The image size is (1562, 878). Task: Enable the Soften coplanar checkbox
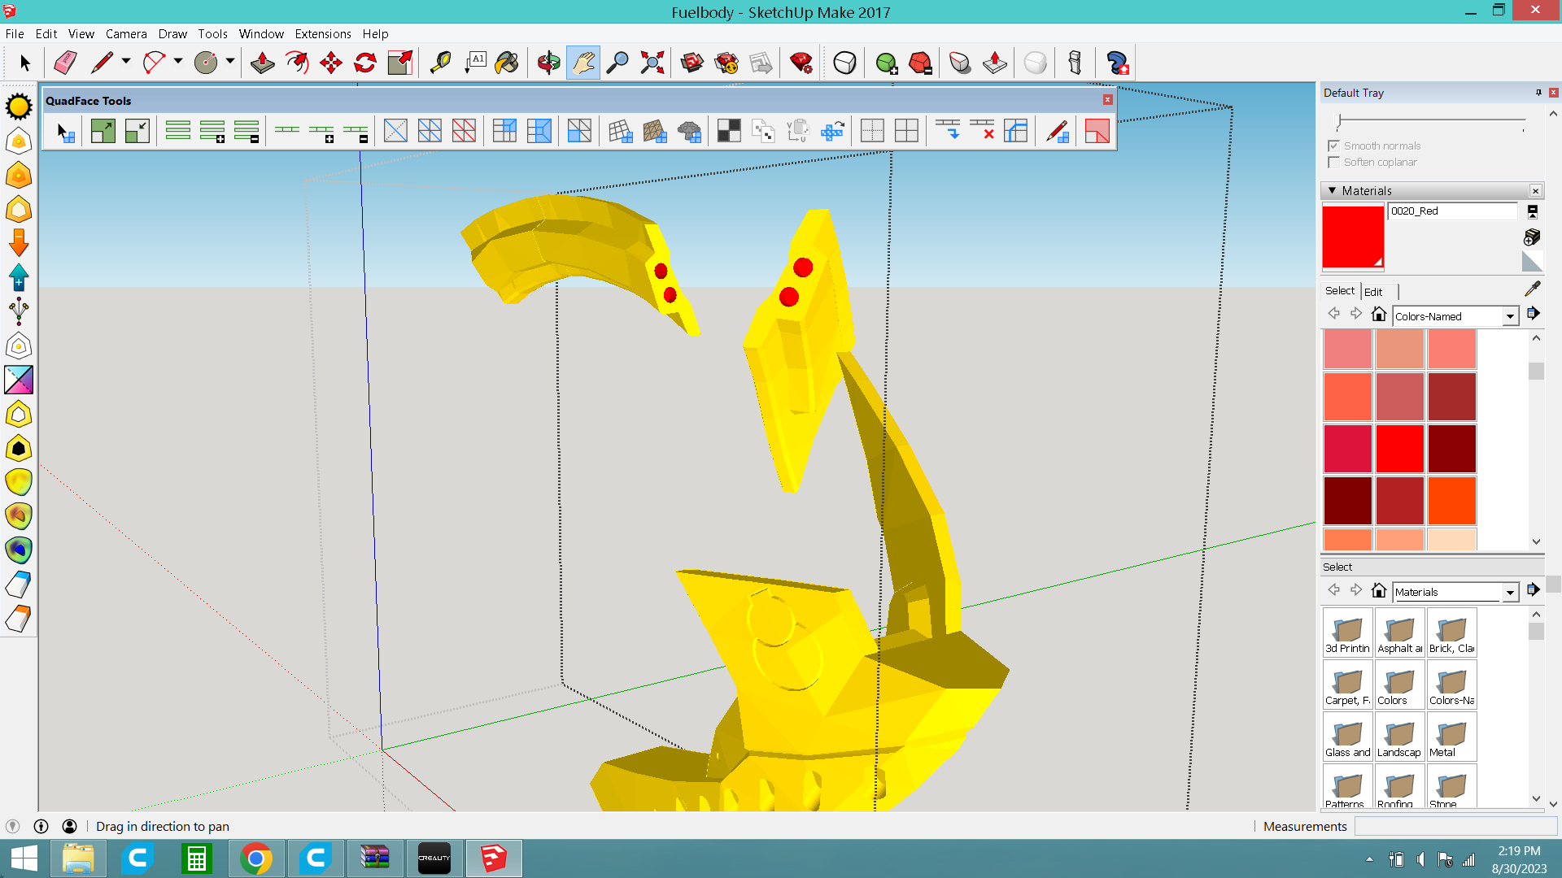tap(1333, 162)
